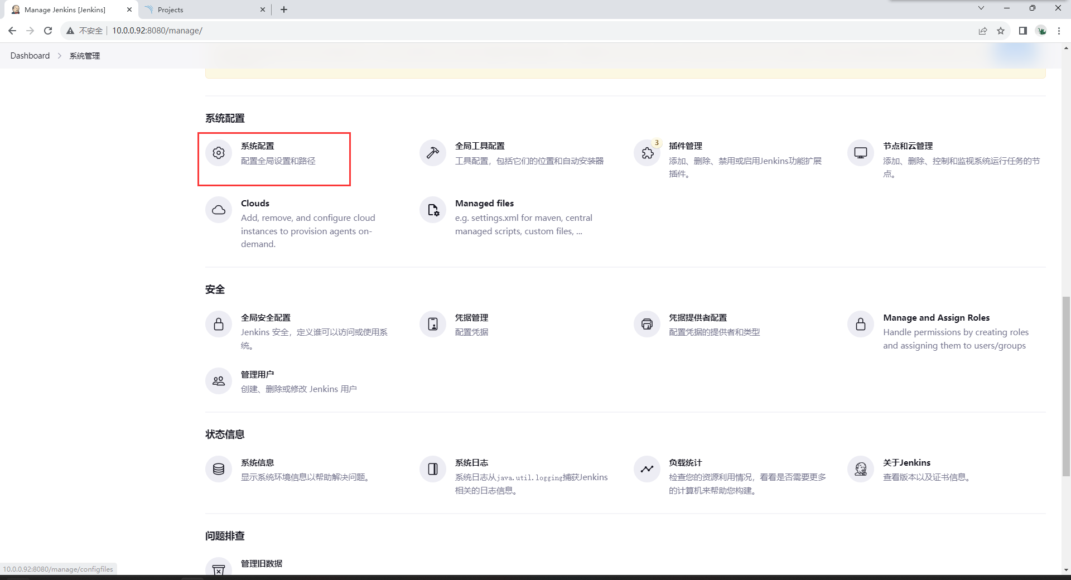Click the Dashboard breadcrumb link

[30, 56]
